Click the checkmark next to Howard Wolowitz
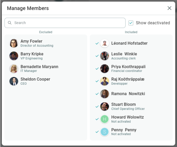Image resolution: width=177 pixels, height=147 pixels. point(97,119)
